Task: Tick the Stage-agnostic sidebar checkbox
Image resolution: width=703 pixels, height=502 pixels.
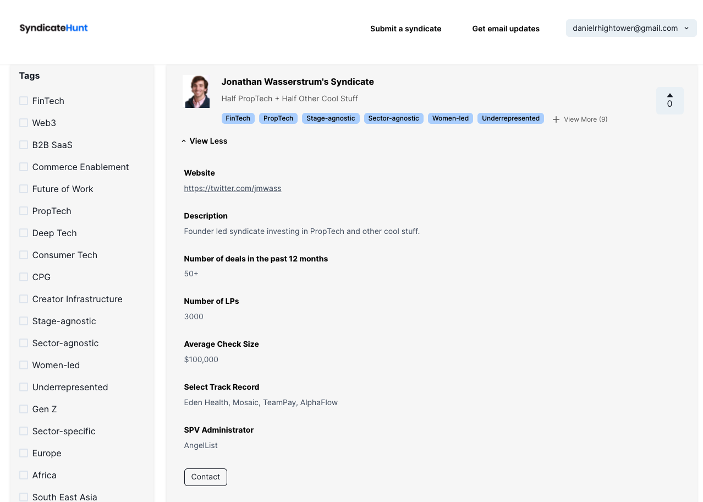Action: pyautogui.click(x=24, y=321)
